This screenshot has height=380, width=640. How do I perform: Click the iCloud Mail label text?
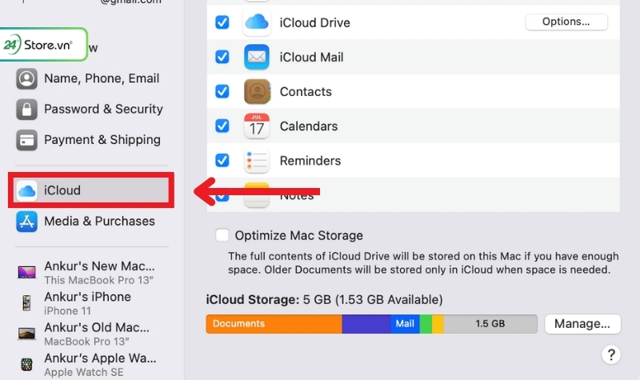pos(311,57)
